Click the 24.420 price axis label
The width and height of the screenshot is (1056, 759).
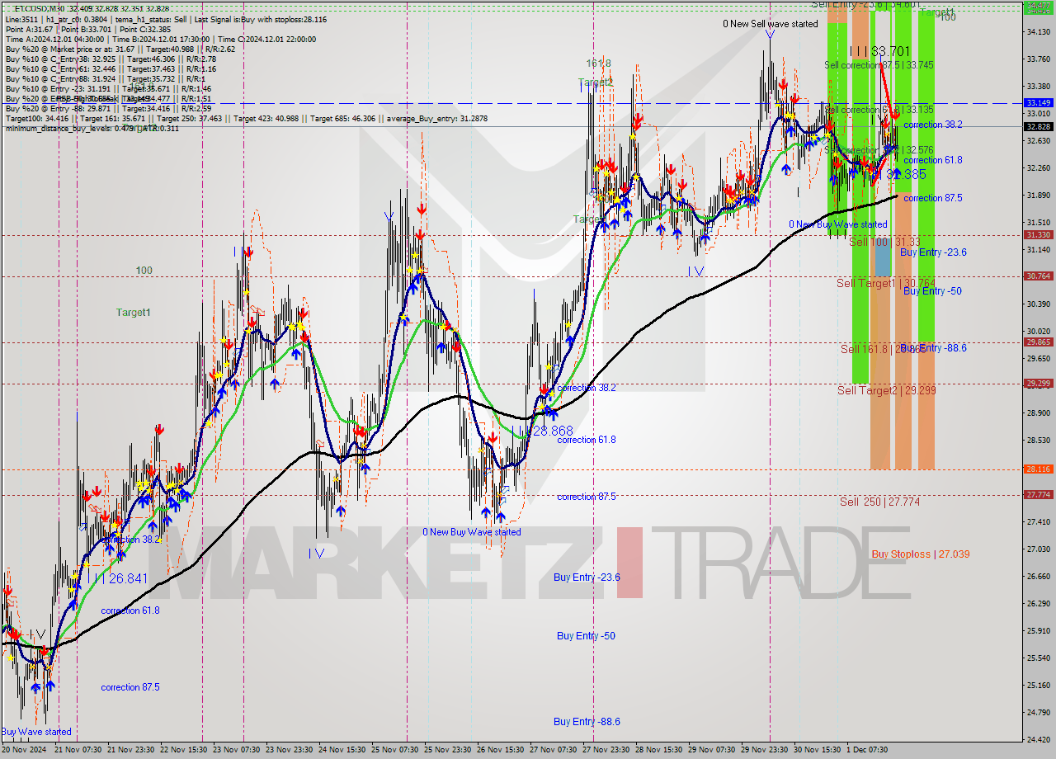click(x=1038, y=740)
